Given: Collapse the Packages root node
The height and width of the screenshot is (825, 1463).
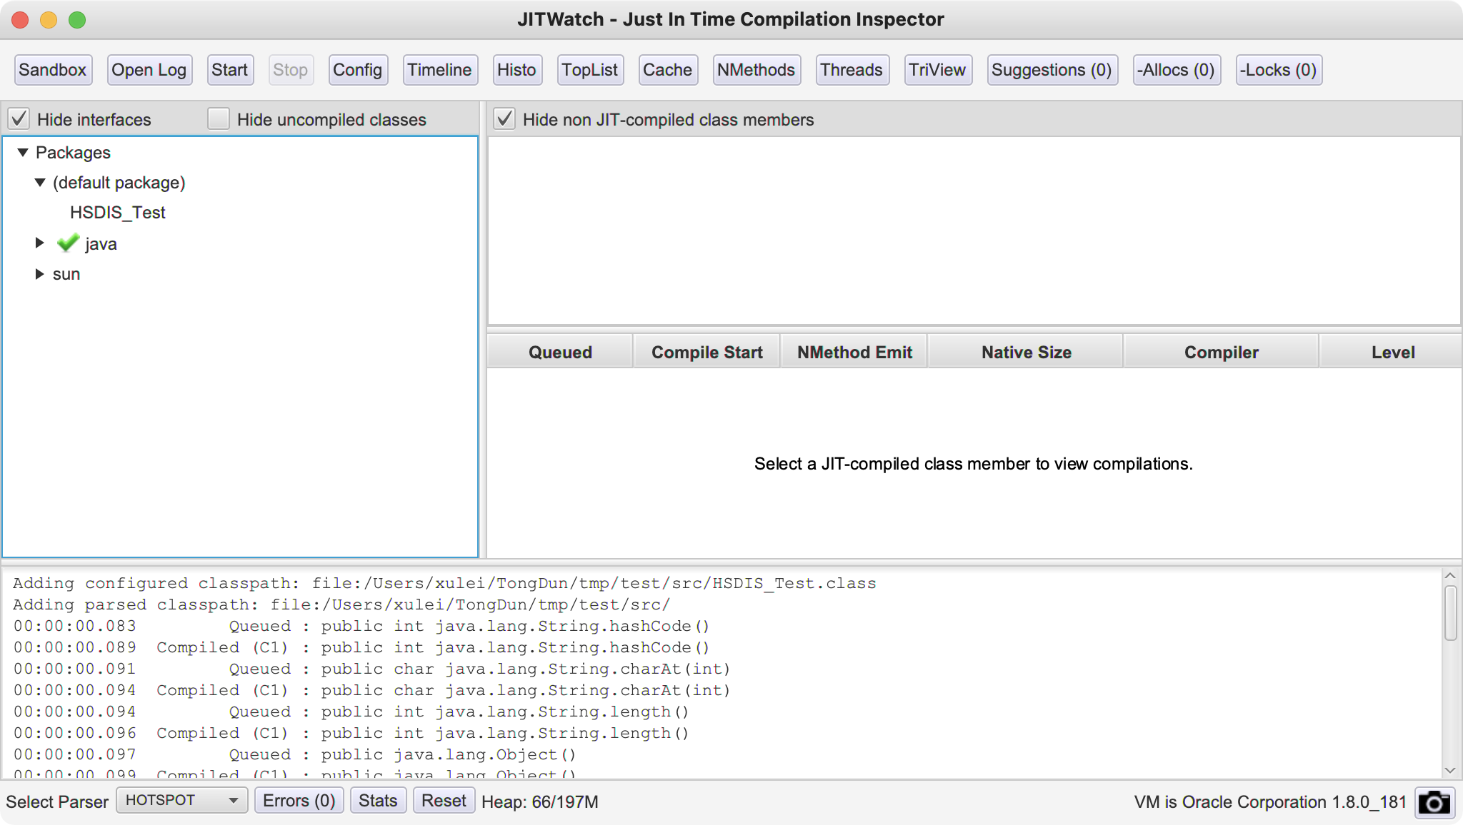Looking at the screenshot, I should coord(23,153).
